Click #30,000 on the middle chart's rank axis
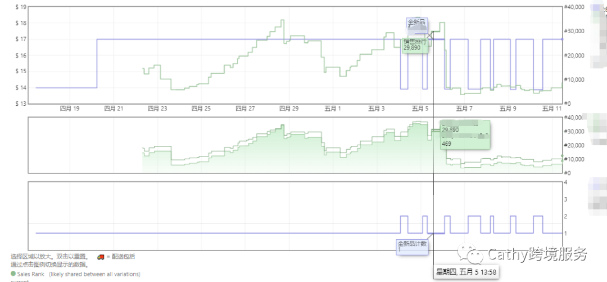 pyautogui.click(x=574, y=131)
